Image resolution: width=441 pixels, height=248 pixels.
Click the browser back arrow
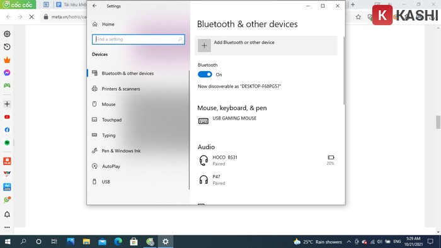click(x=8, y=17)
